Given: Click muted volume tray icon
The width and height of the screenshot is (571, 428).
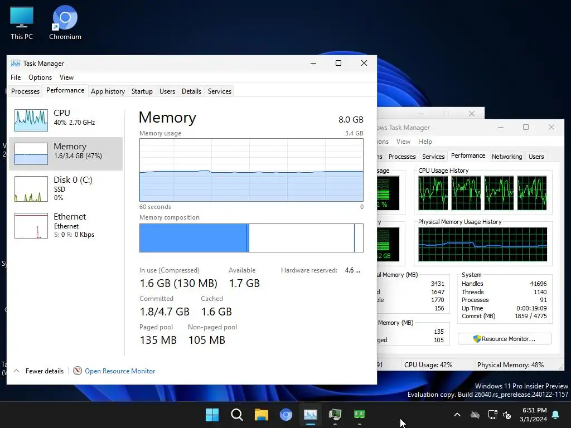Looking at the screenshot, I should [506, 415].
